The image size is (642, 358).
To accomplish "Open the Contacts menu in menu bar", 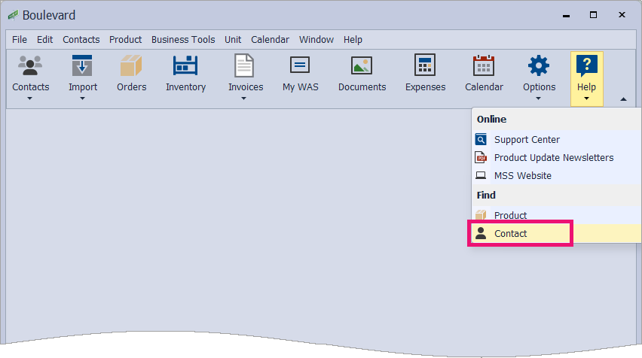I will (81, 40).
